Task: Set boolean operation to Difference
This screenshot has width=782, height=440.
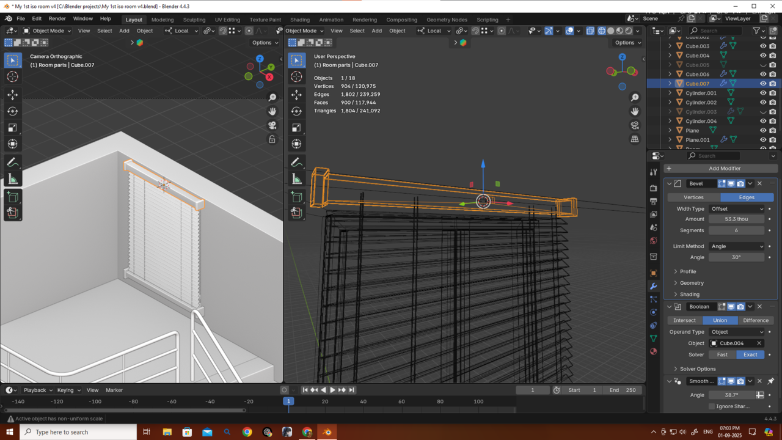Action: [755, 320]
